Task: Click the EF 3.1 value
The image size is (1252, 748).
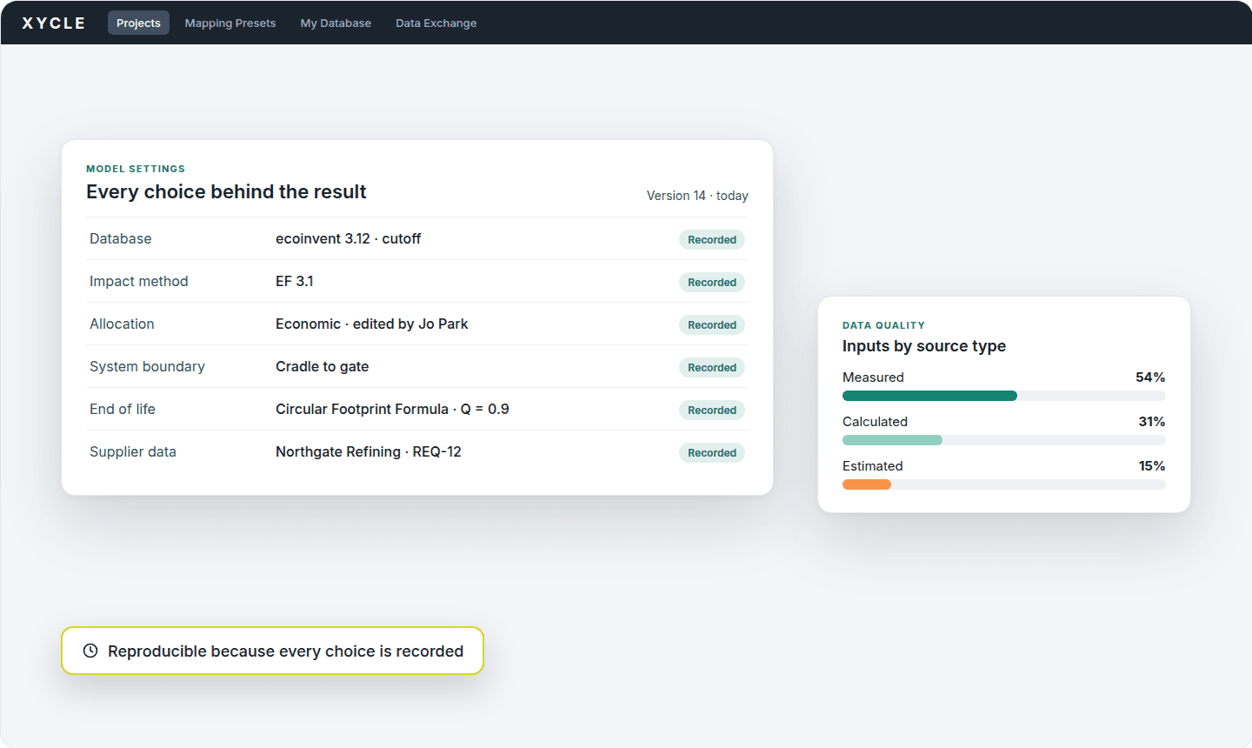Action: pos(295,281)
